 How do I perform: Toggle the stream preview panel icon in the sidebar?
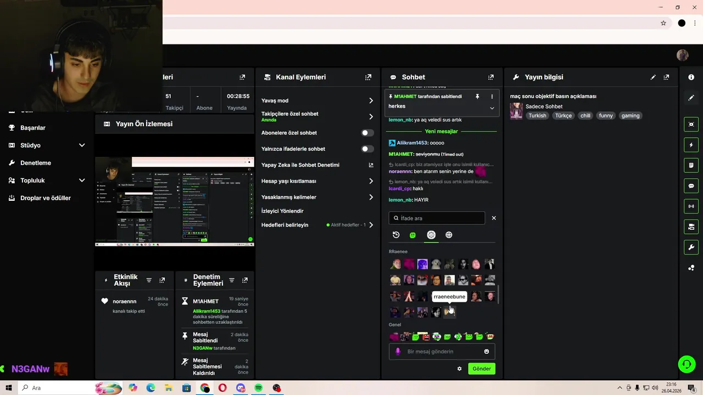point(691,125)
